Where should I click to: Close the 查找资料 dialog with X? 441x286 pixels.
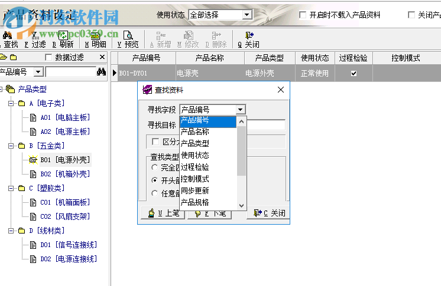tap(281, 90)
